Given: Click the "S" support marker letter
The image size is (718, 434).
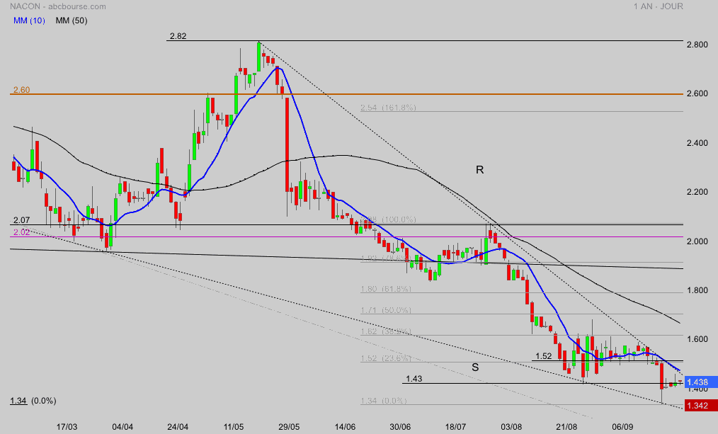Looking at the screenshot, I should tap(475, 367).
